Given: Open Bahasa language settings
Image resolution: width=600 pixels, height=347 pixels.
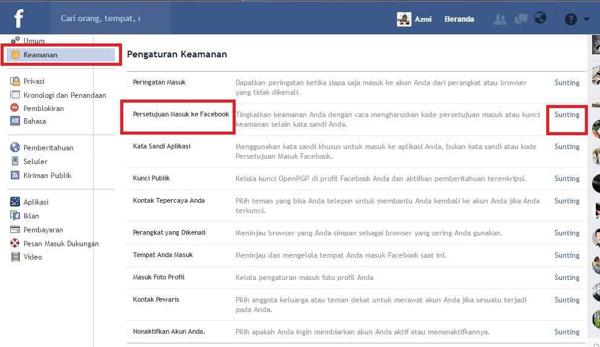Looking at the screenshot, I should [x=34, y=121].
